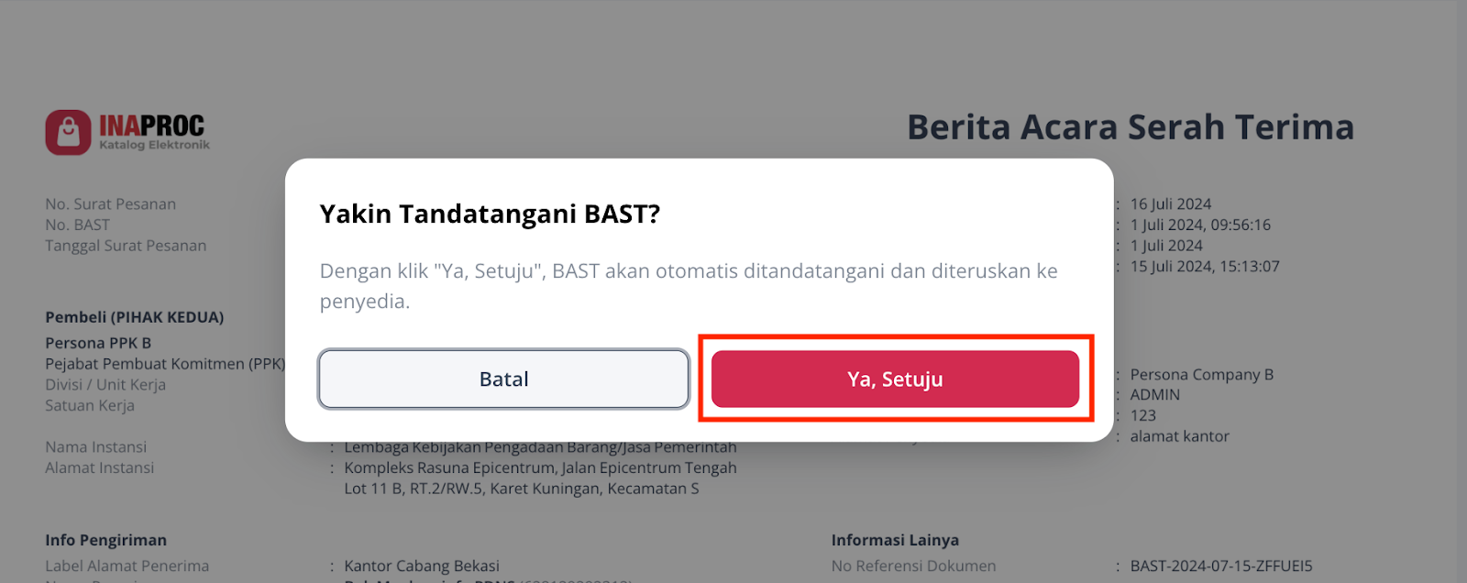1467x583 pixels.
Task: Click the Berita Acara Serah Terima page heading
Action: pos(1130,127)
